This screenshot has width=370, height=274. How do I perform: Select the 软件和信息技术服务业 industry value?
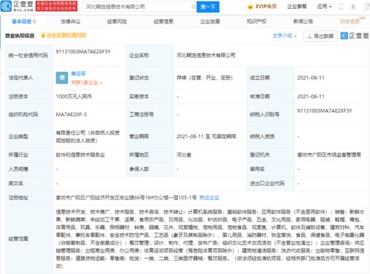80,155
